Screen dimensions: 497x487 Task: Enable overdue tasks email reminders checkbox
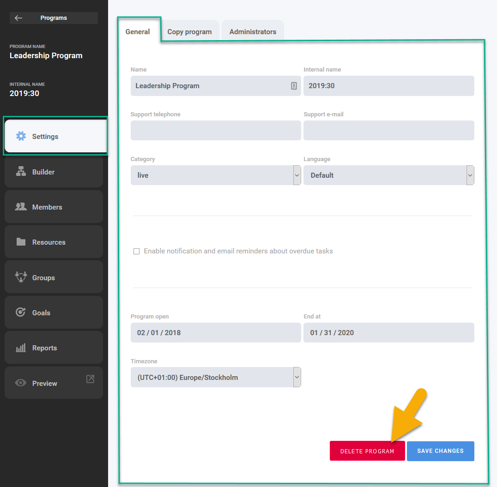click(136, 251)
